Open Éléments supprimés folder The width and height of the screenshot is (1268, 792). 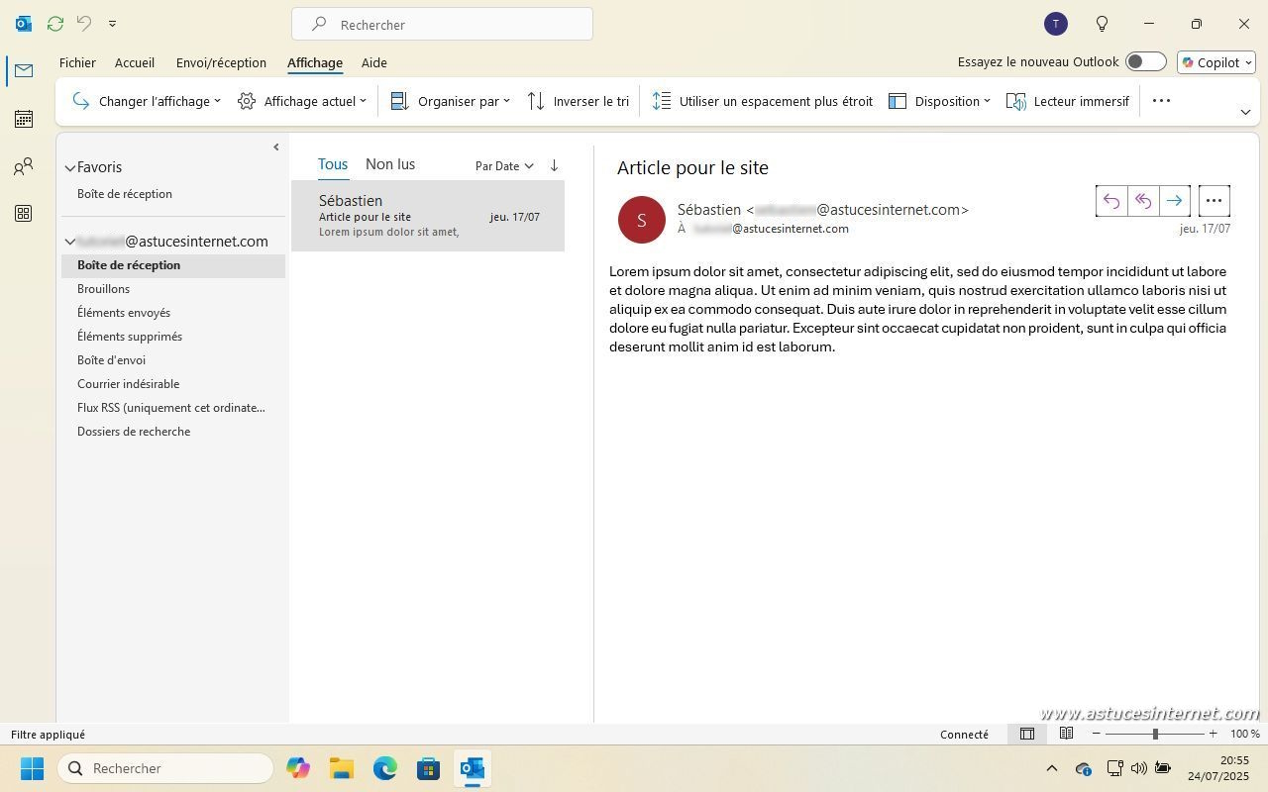(172, 337)
